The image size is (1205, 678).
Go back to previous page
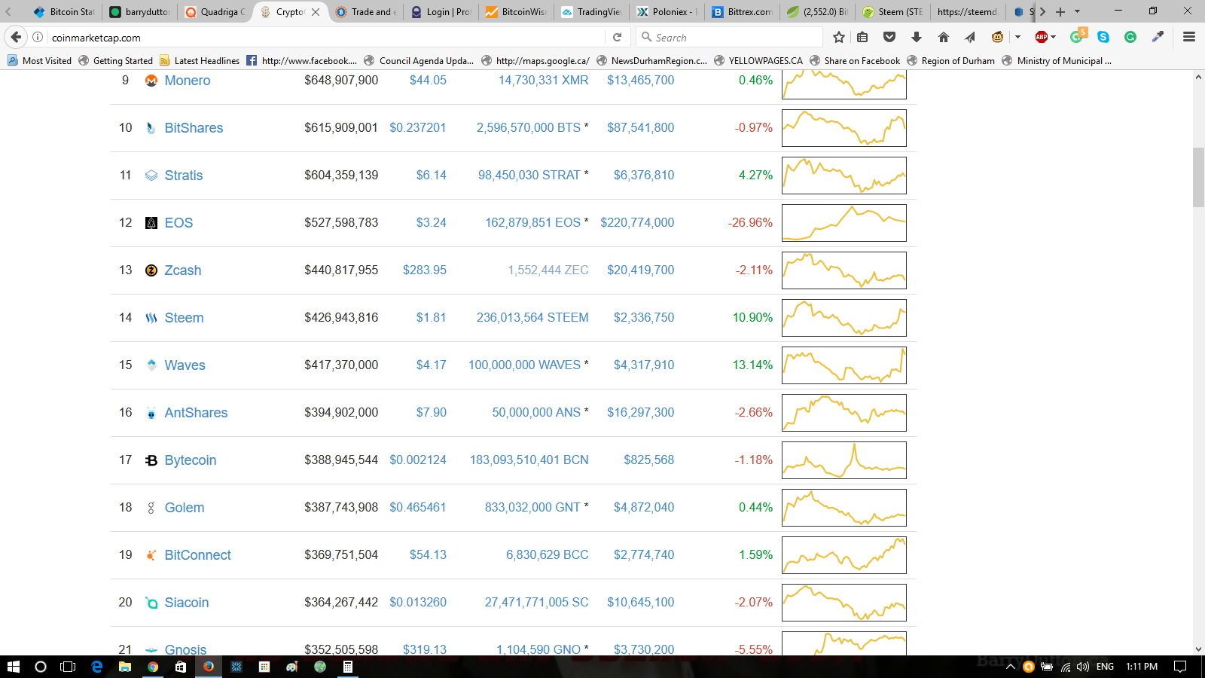16,37
